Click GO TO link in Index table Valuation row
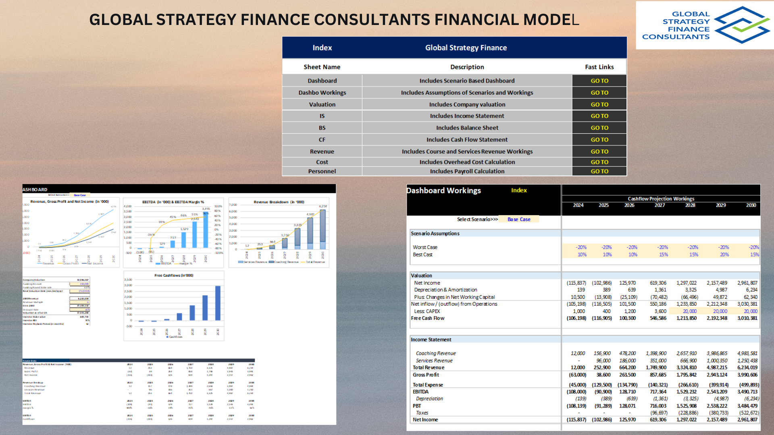 tap(599, 104)
